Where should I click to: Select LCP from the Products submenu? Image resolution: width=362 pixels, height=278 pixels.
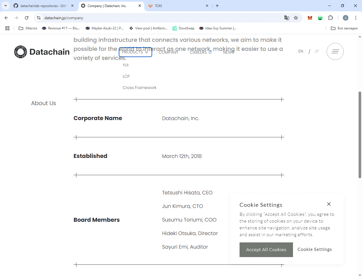(126, 76)
